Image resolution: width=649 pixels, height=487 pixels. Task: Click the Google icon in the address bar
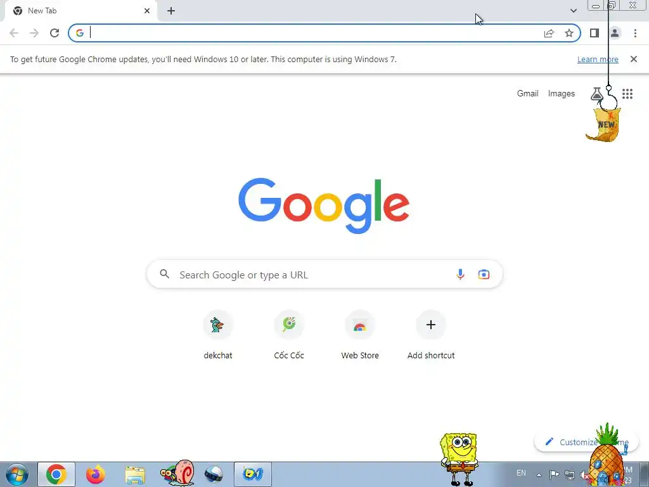(x=79, y=33)
